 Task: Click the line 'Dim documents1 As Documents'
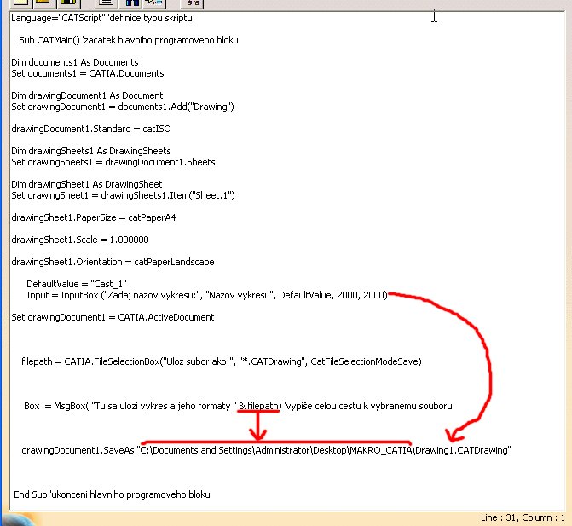75,62
